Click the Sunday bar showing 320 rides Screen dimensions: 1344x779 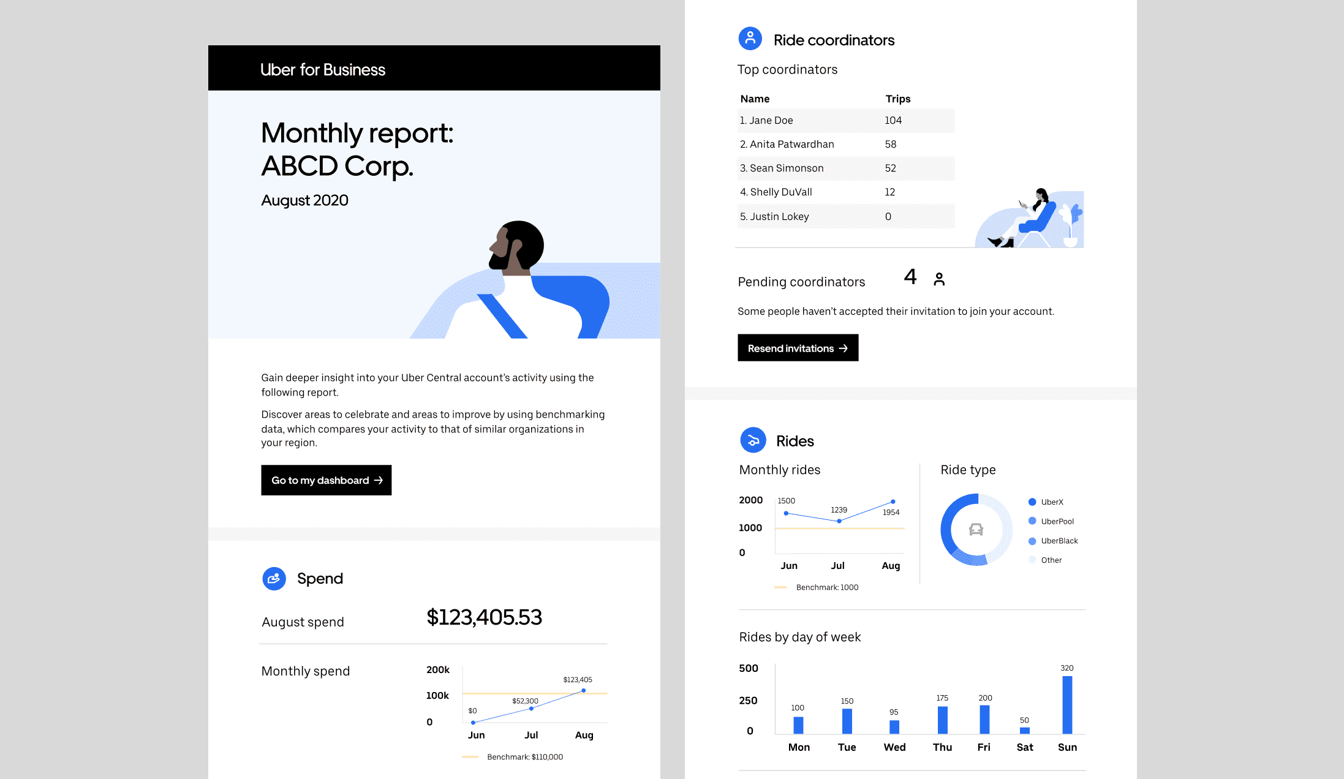coord(1067,705)
